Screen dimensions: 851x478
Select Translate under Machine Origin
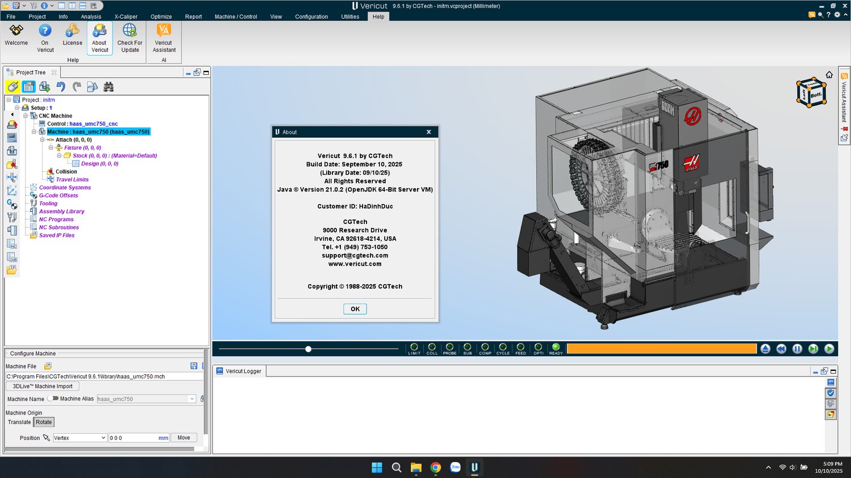pos(19,422)
